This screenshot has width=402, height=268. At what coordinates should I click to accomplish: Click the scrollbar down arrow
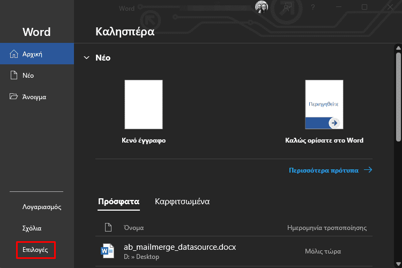[398, 264]
